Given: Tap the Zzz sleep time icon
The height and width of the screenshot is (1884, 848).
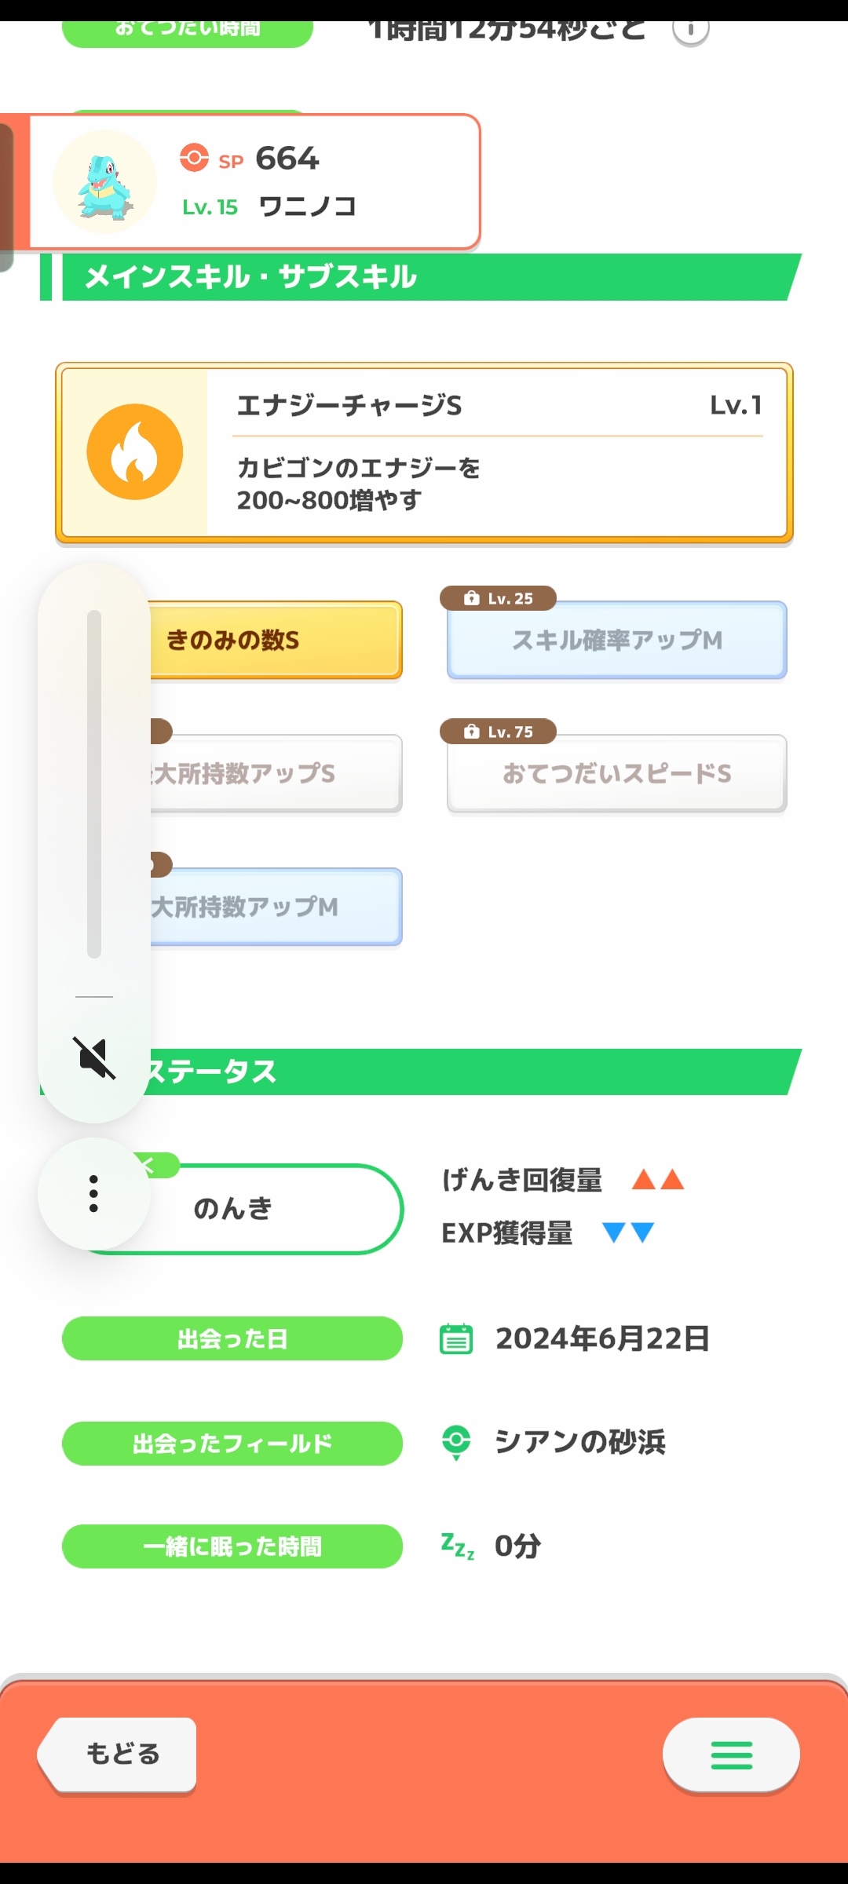Looking at the screenshot, I should tap(457, 1546).
